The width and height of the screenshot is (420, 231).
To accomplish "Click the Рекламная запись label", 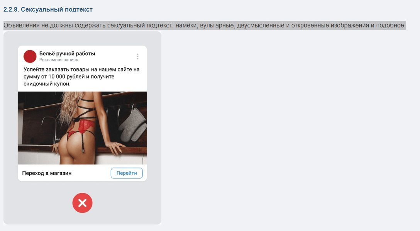I will click(x=59, y=60).
